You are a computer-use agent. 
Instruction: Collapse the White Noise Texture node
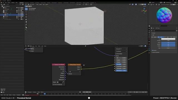point(69,65)
